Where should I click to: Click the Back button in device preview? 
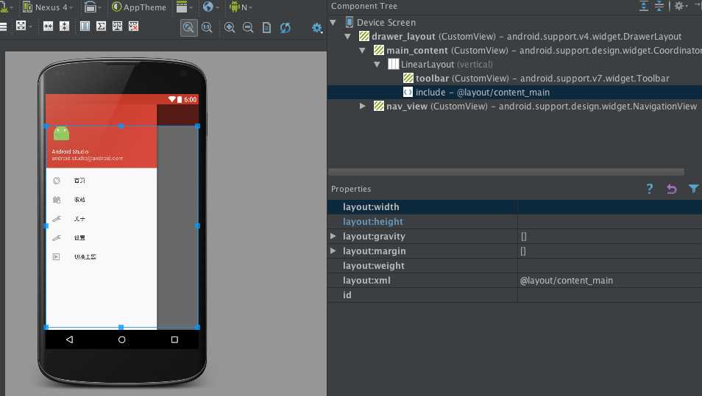coord(69,339)
